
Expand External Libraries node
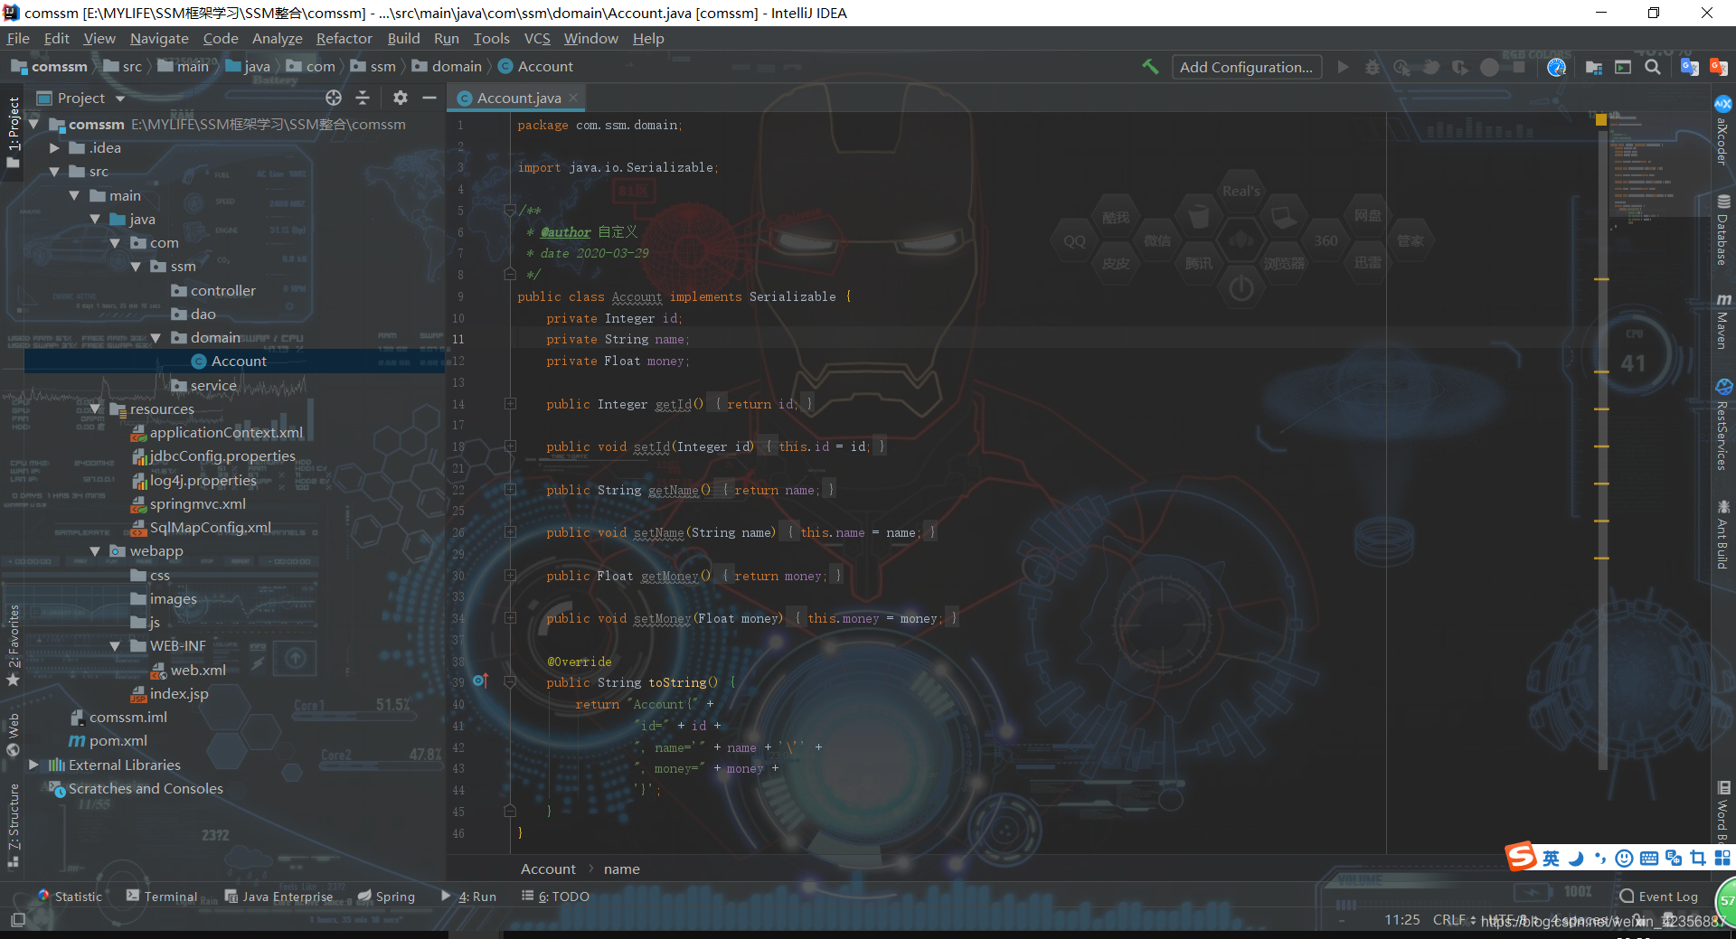[x=33, y=765]
